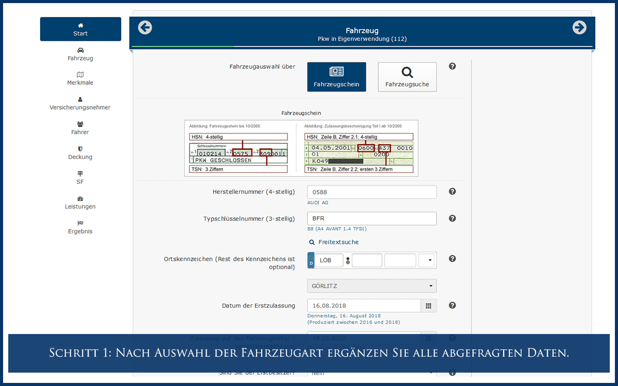Click Start in the navigation sidebar
The image size is (618, 386).
pos(80,29)
